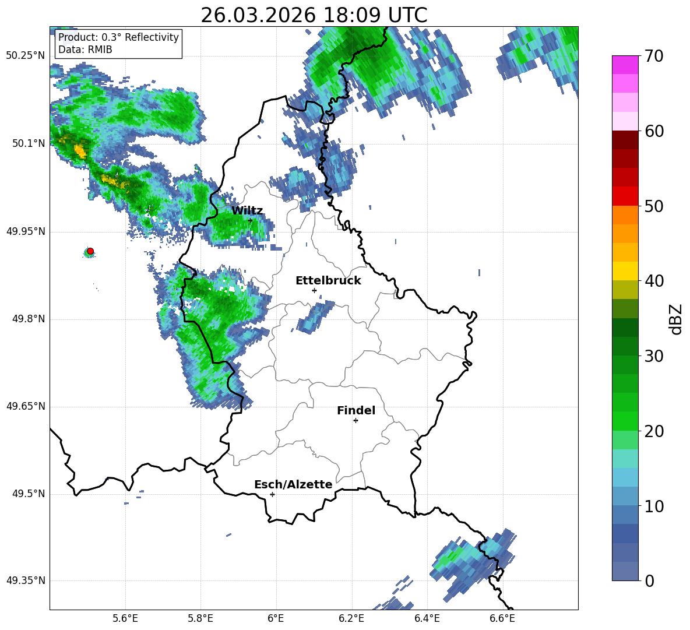Click the 50.25°N latitude label

[x=26, y=56]
